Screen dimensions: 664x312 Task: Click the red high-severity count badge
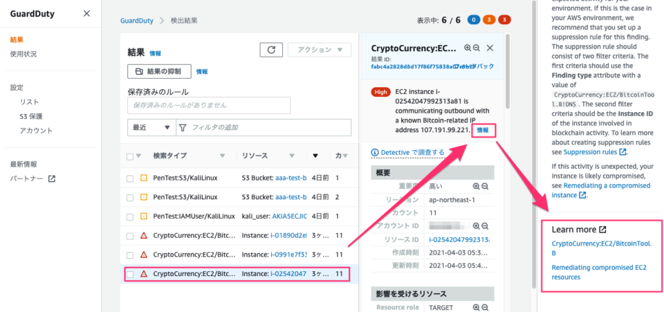(x=505, y=19)
